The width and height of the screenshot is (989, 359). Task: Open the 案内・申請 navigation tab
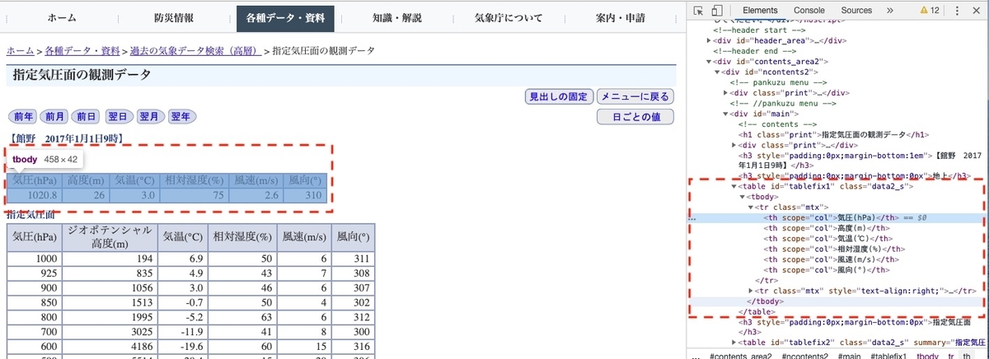click(x=620, y=18)
